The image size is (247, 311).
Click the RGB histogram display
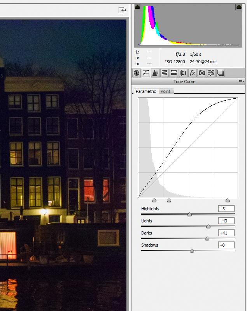pyautogui.click(x=188, y=26)
